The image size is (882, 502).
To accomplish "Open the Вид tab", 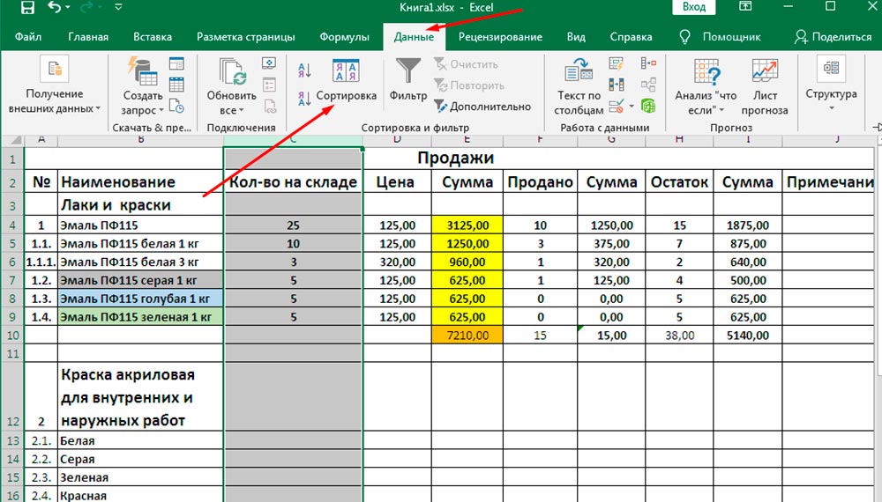I will (x=576, y=37).
